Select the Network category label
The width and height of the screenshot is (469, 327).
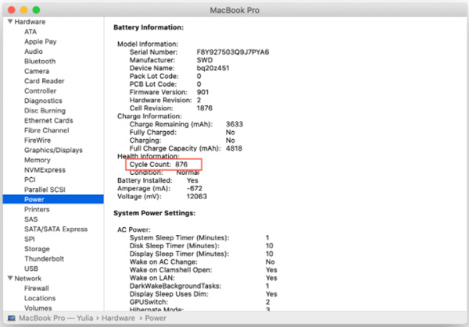28,279
